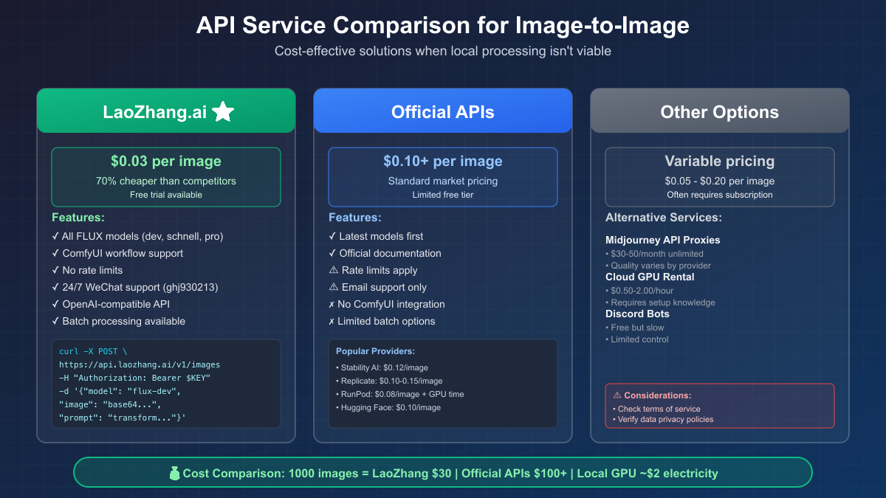The width and height of the screenshot is (886, 498).
Task: Click X mark by Limited batch options
Action: click(x=332, y=322)
